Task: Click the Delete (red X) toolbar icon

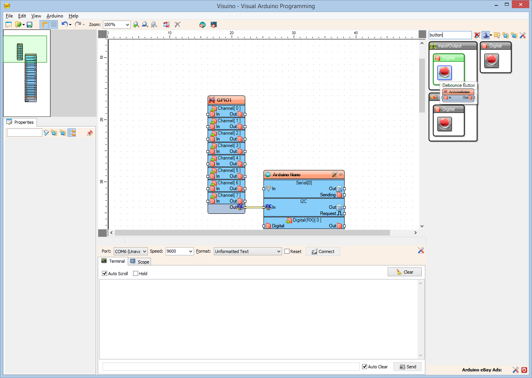Action: [177, 24]
